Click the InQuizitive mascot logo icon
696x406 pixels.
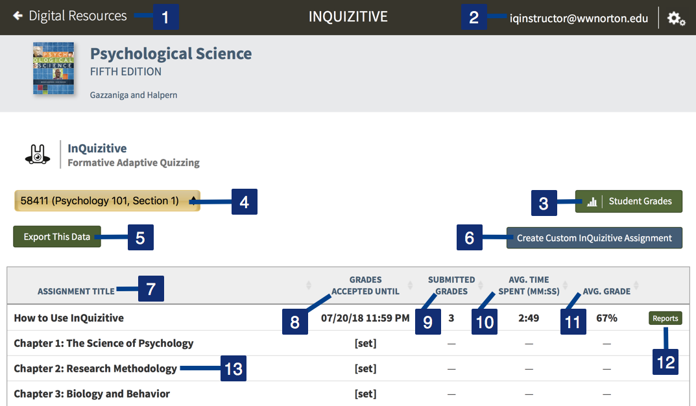(x=38, y=154)
